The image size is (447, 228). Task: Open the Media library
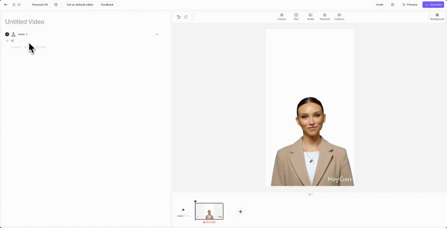coord(310,17)
